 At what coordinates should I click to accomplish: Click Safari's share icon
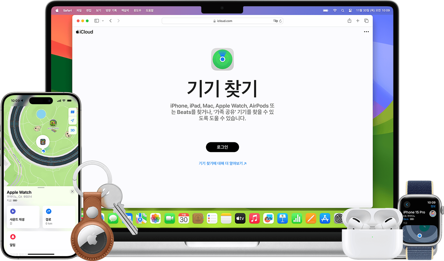350,20
